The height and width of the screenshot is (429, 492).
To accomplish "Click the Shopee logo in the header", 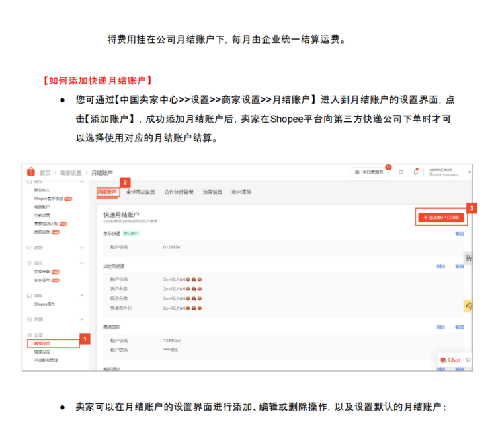I will tap(30, 172).
